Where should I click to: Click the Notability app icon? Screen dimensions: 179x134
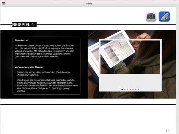(x=164, y=16)
